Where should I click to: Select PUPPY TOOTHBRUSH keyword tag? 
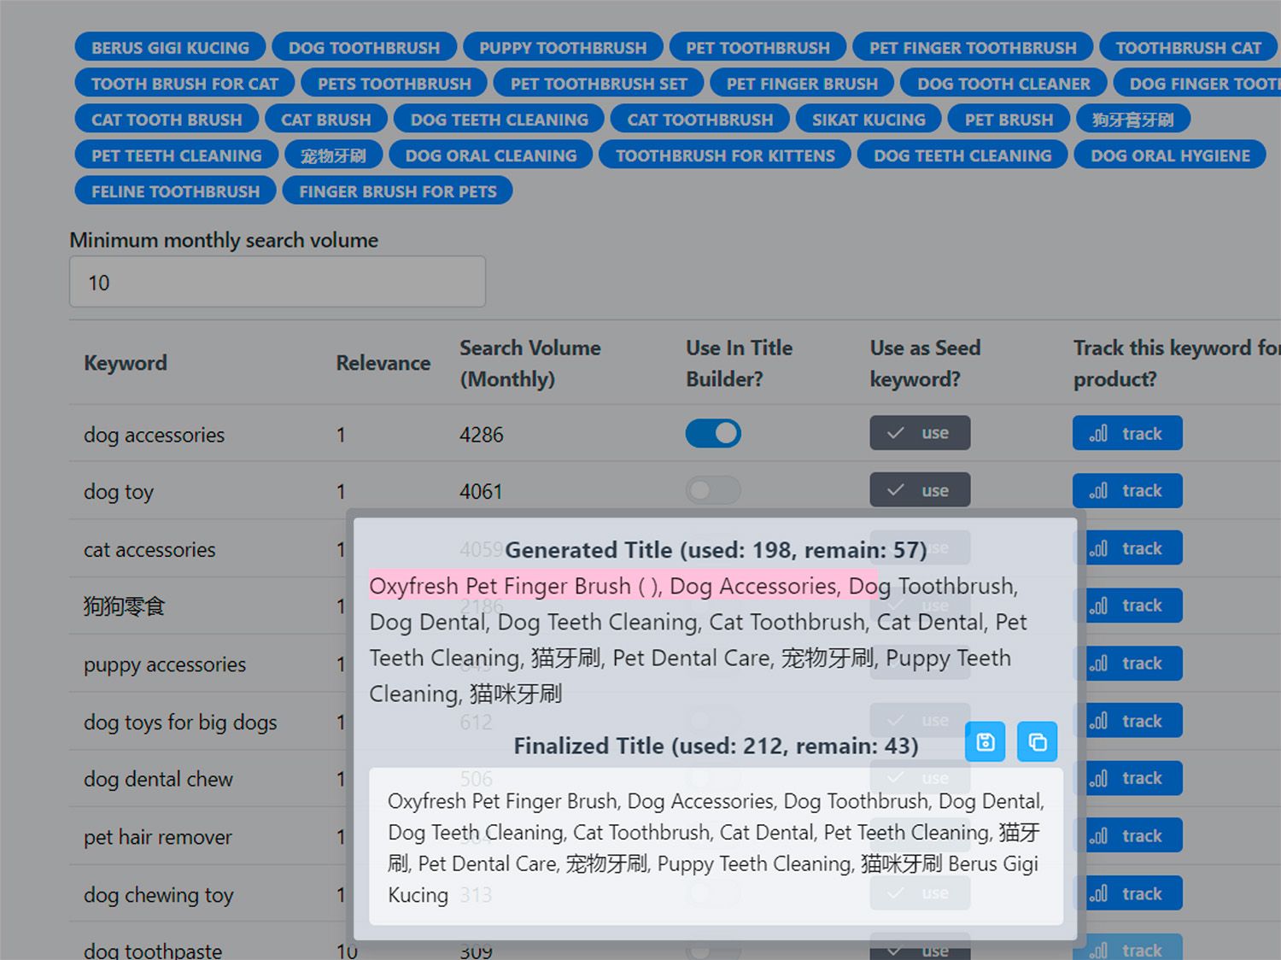pyautogui.click(x=563, y=48)
